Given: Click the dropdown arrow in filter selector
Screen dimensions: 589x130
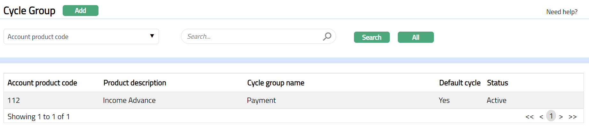Looking at the screenshot, I should 152,36.
